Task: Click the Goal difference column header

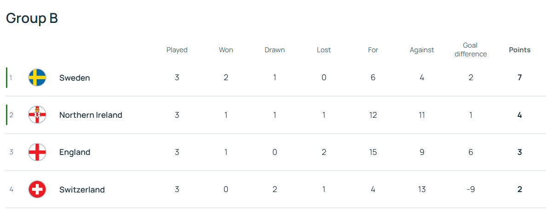Action: (471, 50)
